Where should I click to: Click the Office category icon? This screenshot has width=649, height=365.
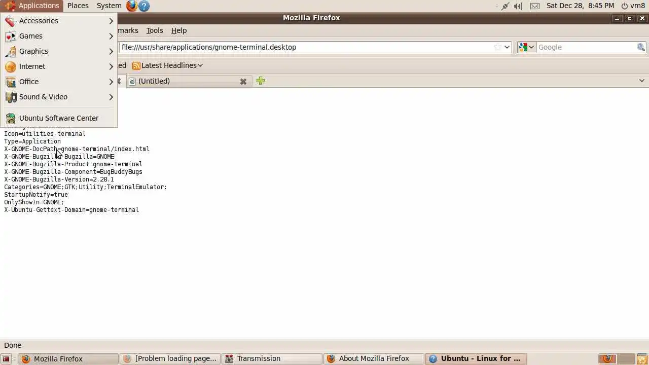click(11, 82)
